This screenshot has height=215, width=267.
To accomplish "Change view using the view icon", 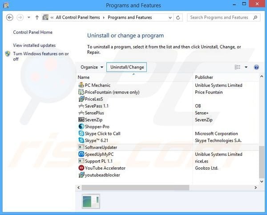I will [237, 67].
